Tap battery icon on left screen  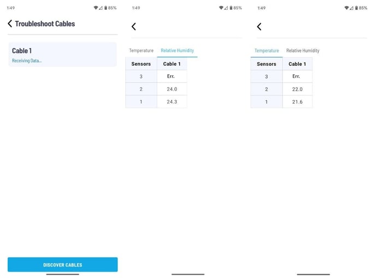coord(105,8)
